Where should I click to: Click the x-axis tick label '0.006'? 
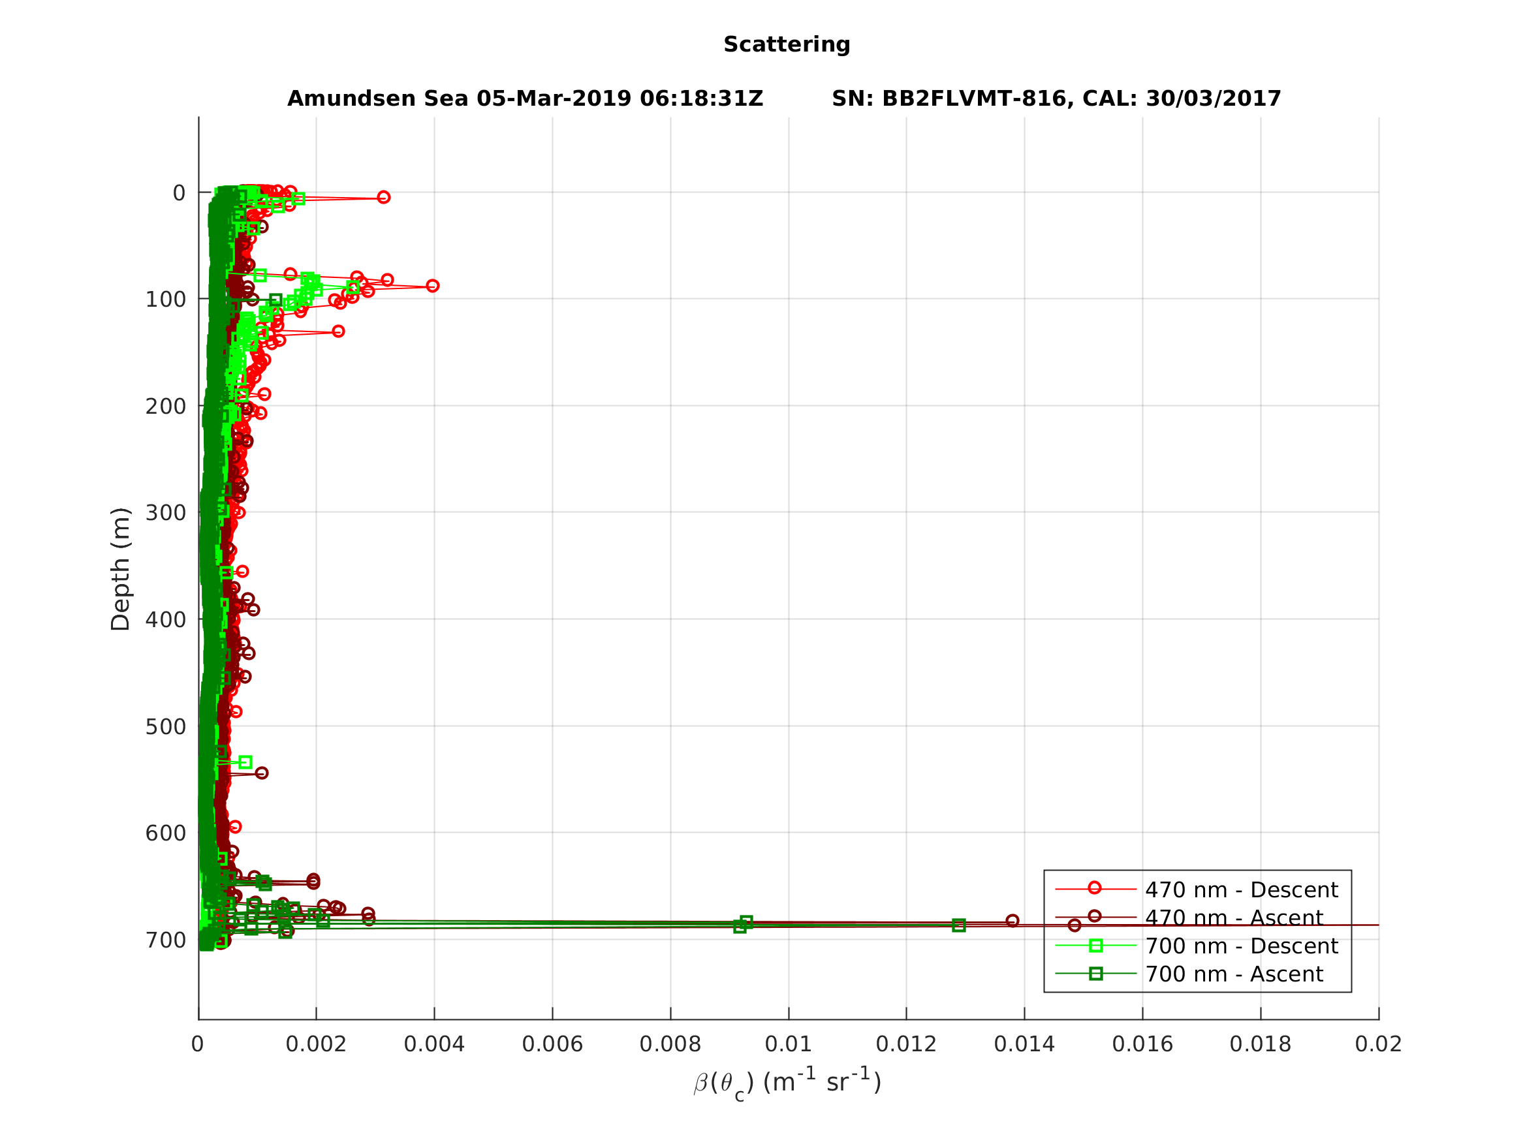552,1044
